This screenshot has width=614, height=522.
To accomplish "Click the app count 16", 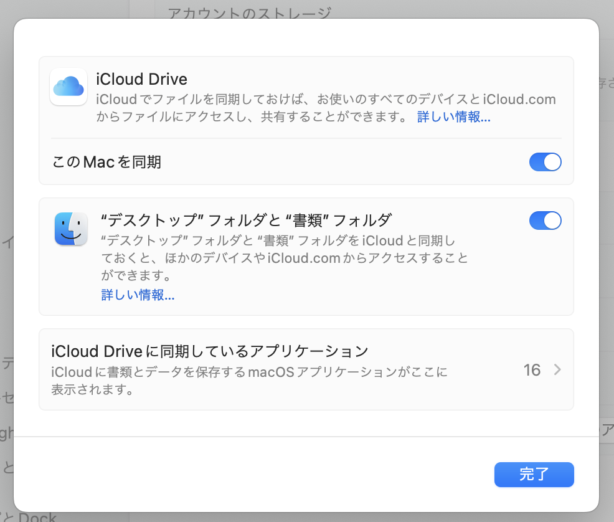I will tap(532, 370).
